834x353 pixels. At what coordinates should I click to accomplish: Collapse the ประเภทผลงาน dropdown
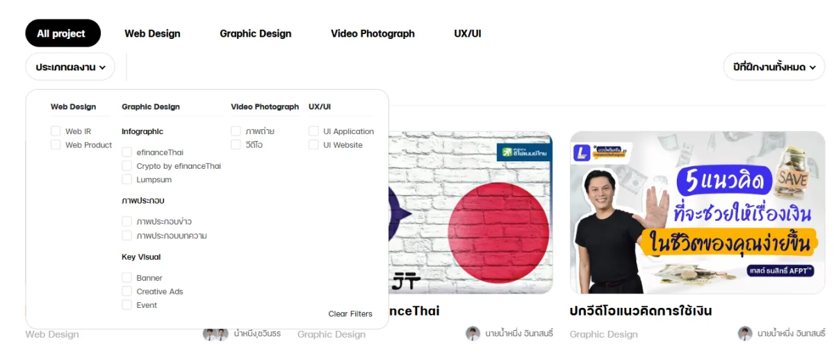point(70,67)
